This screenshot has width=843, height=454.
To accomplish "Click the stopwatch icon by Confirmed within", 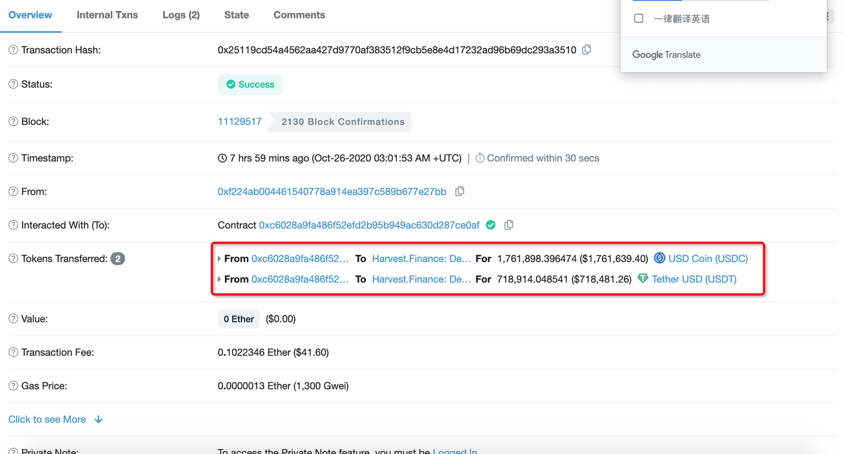I will [480, 158].
